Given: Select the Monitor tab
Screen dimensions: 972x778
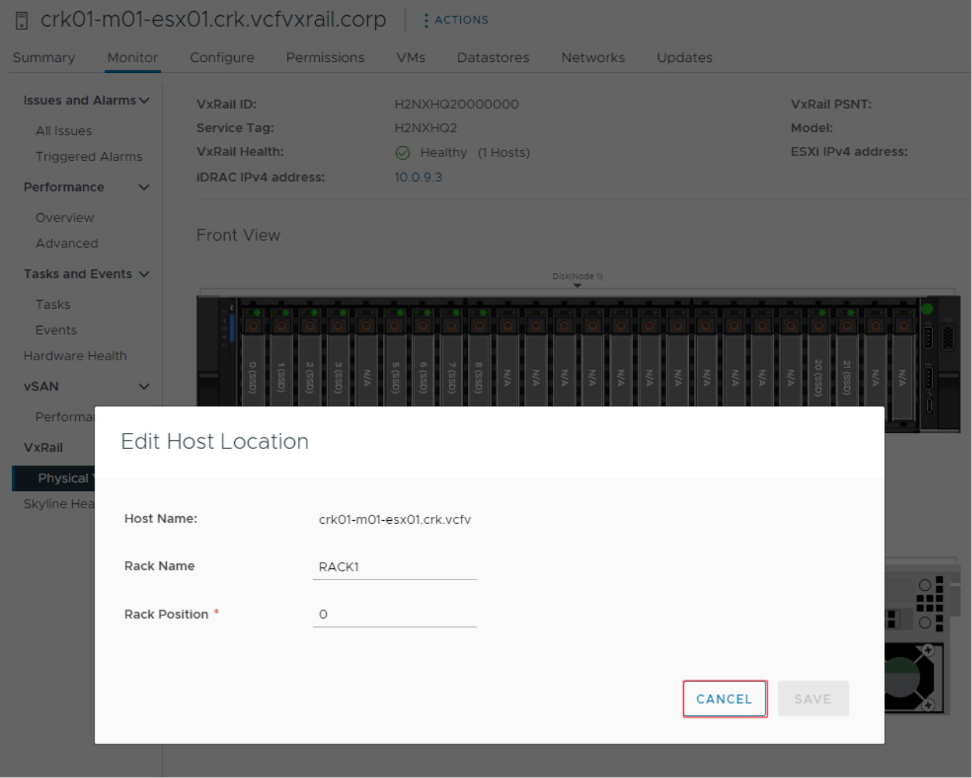Looking at the screenshot, I should tap(132, 58).
